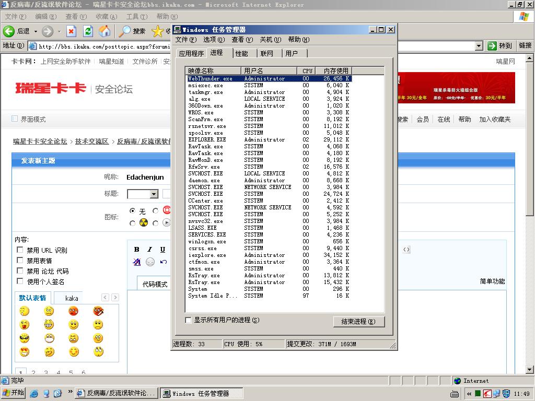Click the Refresh page icon
Screen dimensions: 535x401
tap(88, 31)
